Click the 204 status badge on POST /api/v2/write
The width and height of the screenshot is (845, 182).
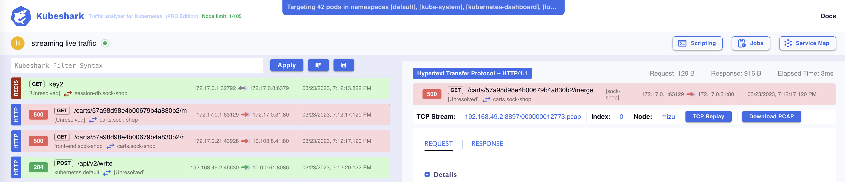[x=38, y=167]
